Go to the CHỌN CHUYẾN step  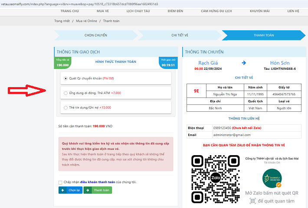click(x=96, y=36)
